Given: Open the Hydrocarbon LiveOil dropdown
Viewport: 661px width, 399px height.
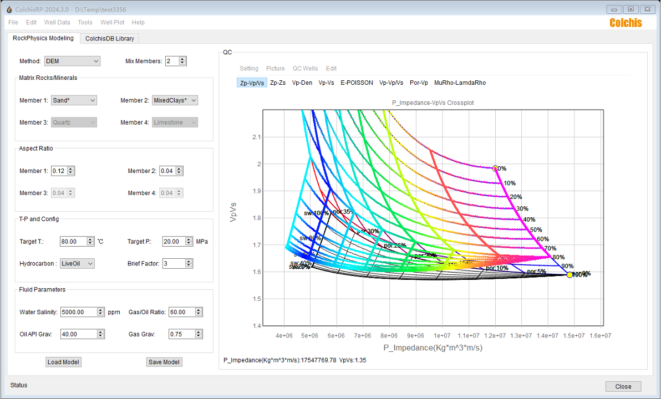Looking at the screenshot, I should click(77, 263).
